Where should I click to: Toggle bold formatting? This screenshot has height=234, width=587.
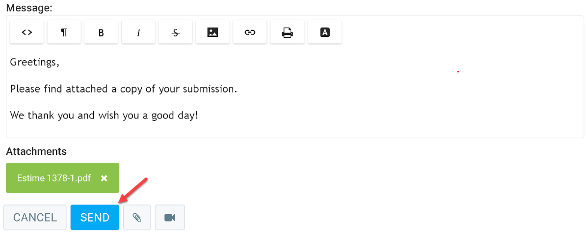click(101, 32)
